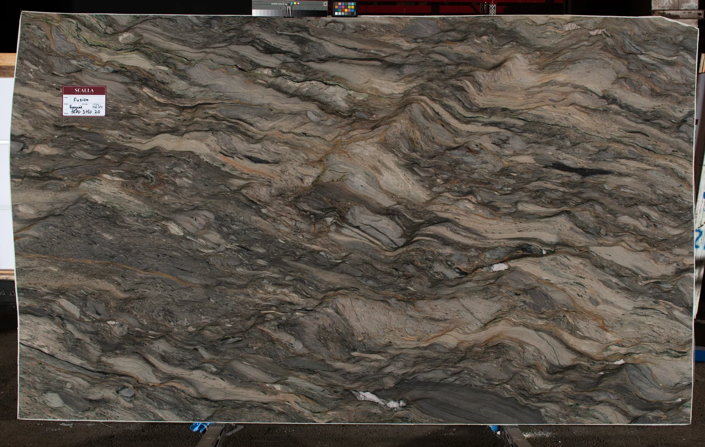705x447 pixels.
Task: Click the Kodak logo on the gray scale card
Action: [x=325, y=4]
